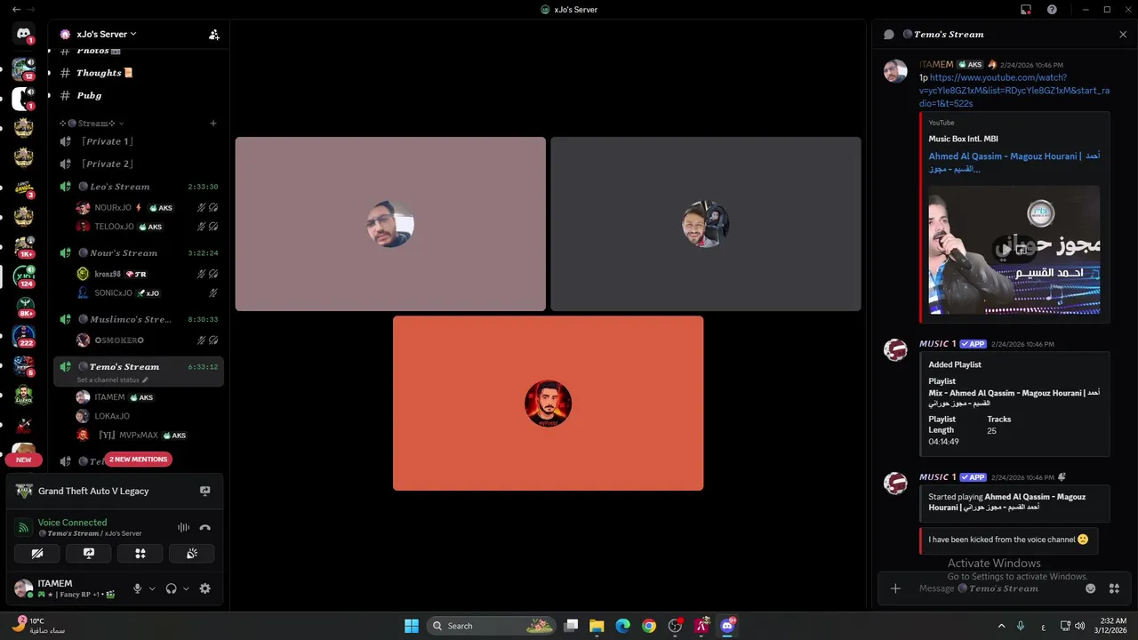Click Set a channel status pencil
Viewport: 1138px width, 640px height.
click(x=145, y=380)
